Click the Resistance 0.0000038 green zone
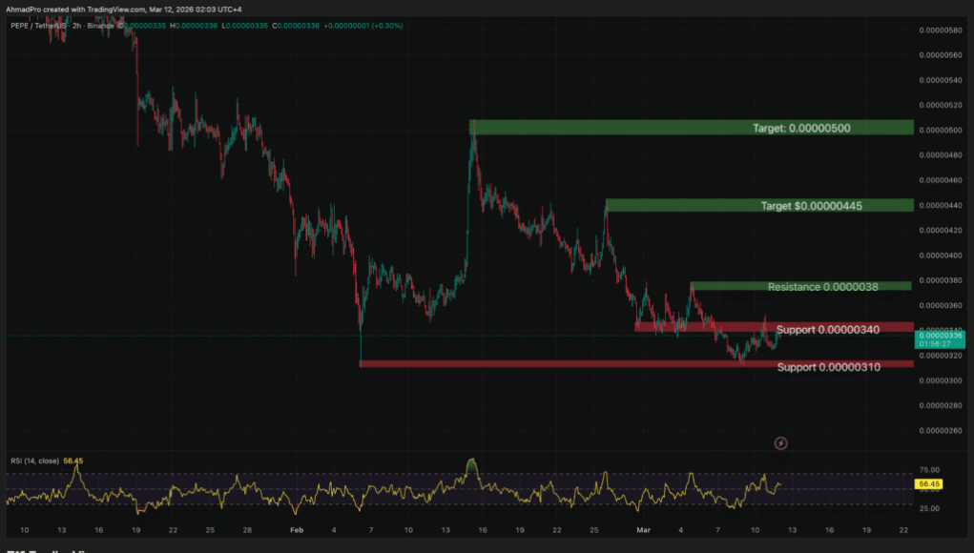The width and height of the screenshot is (974, 553). [801, 286]
